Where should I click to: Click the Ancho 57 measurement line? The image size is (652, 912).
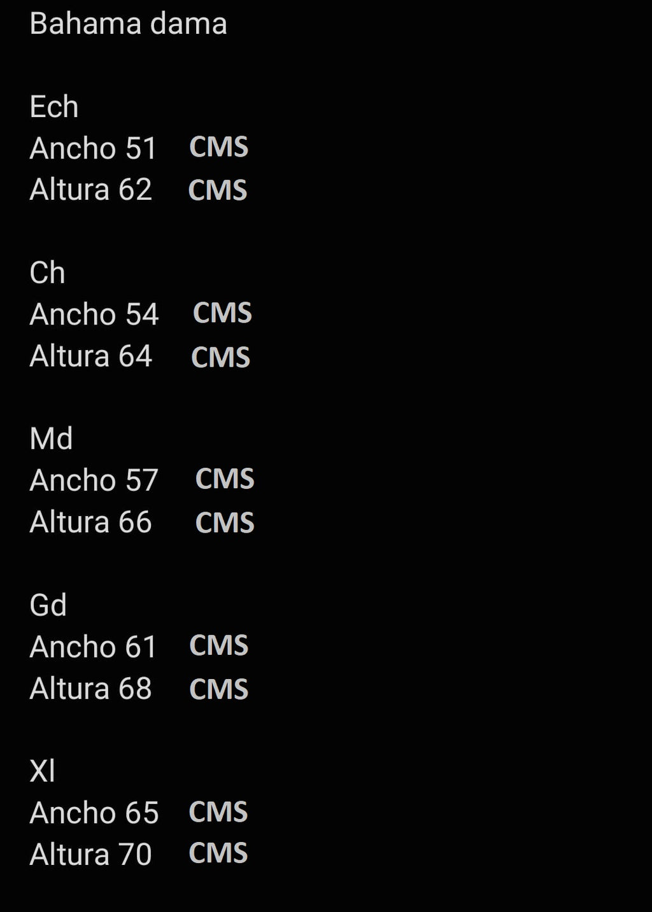pyautogui.click(x=94, y=481)
